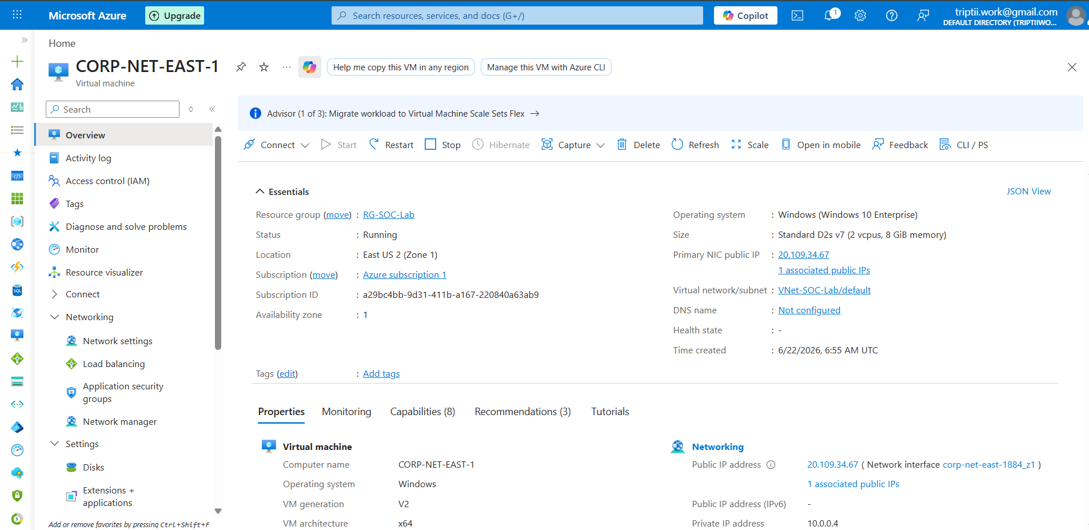
Task: Open the account avatar menu
Action: pyautogui.click(x=1076, y=15)
